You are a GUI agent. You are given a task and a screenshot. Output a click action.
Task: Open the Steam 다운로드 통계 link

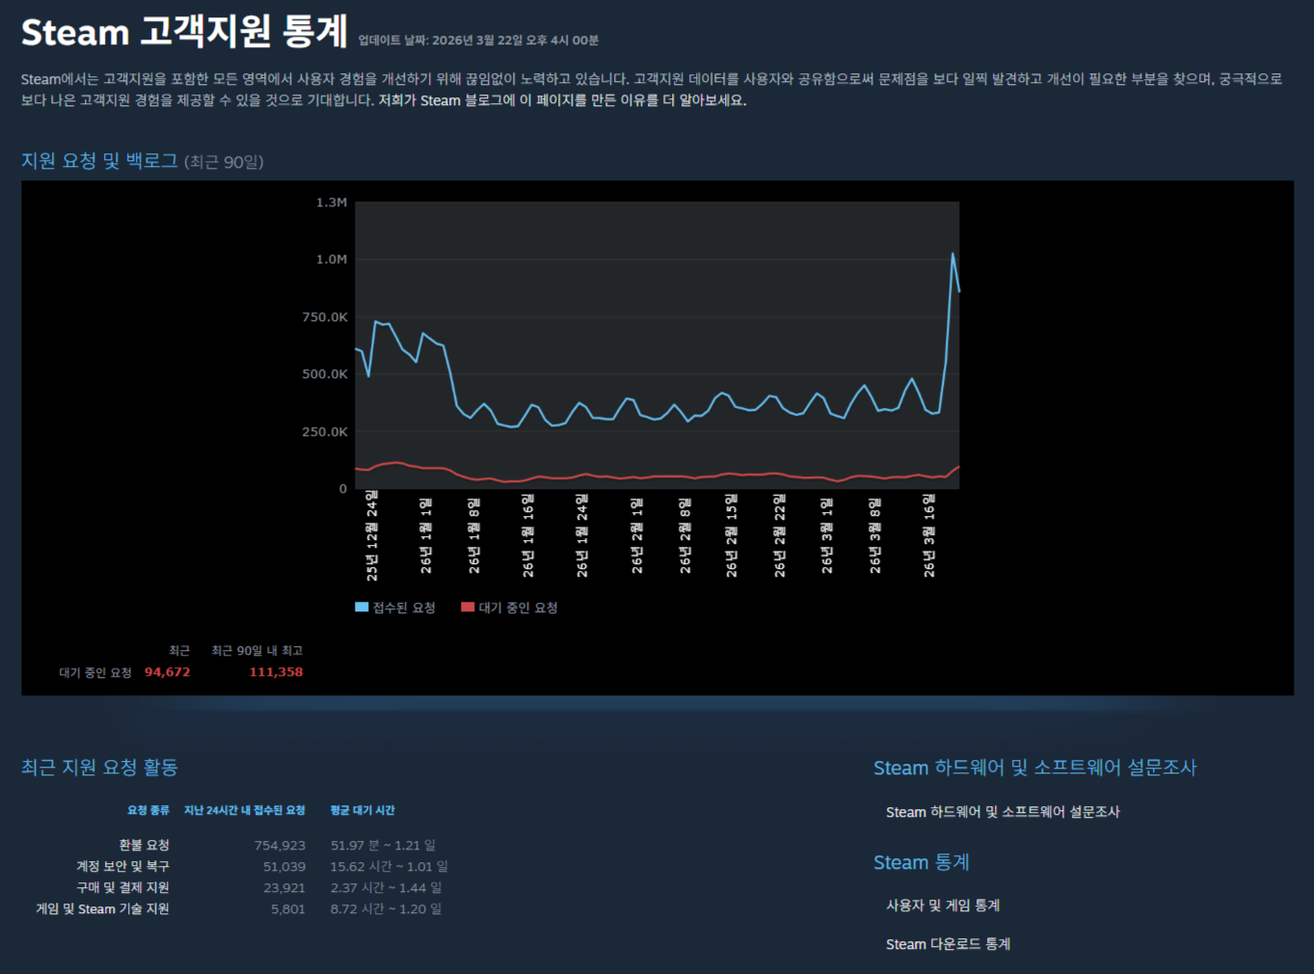coord(948,944)
